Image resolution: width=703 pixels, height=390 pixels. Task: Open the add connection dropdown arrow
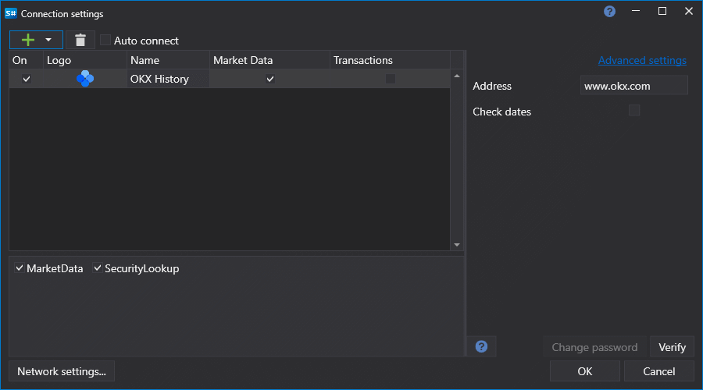pyautogui.click(x=48, y=40)
